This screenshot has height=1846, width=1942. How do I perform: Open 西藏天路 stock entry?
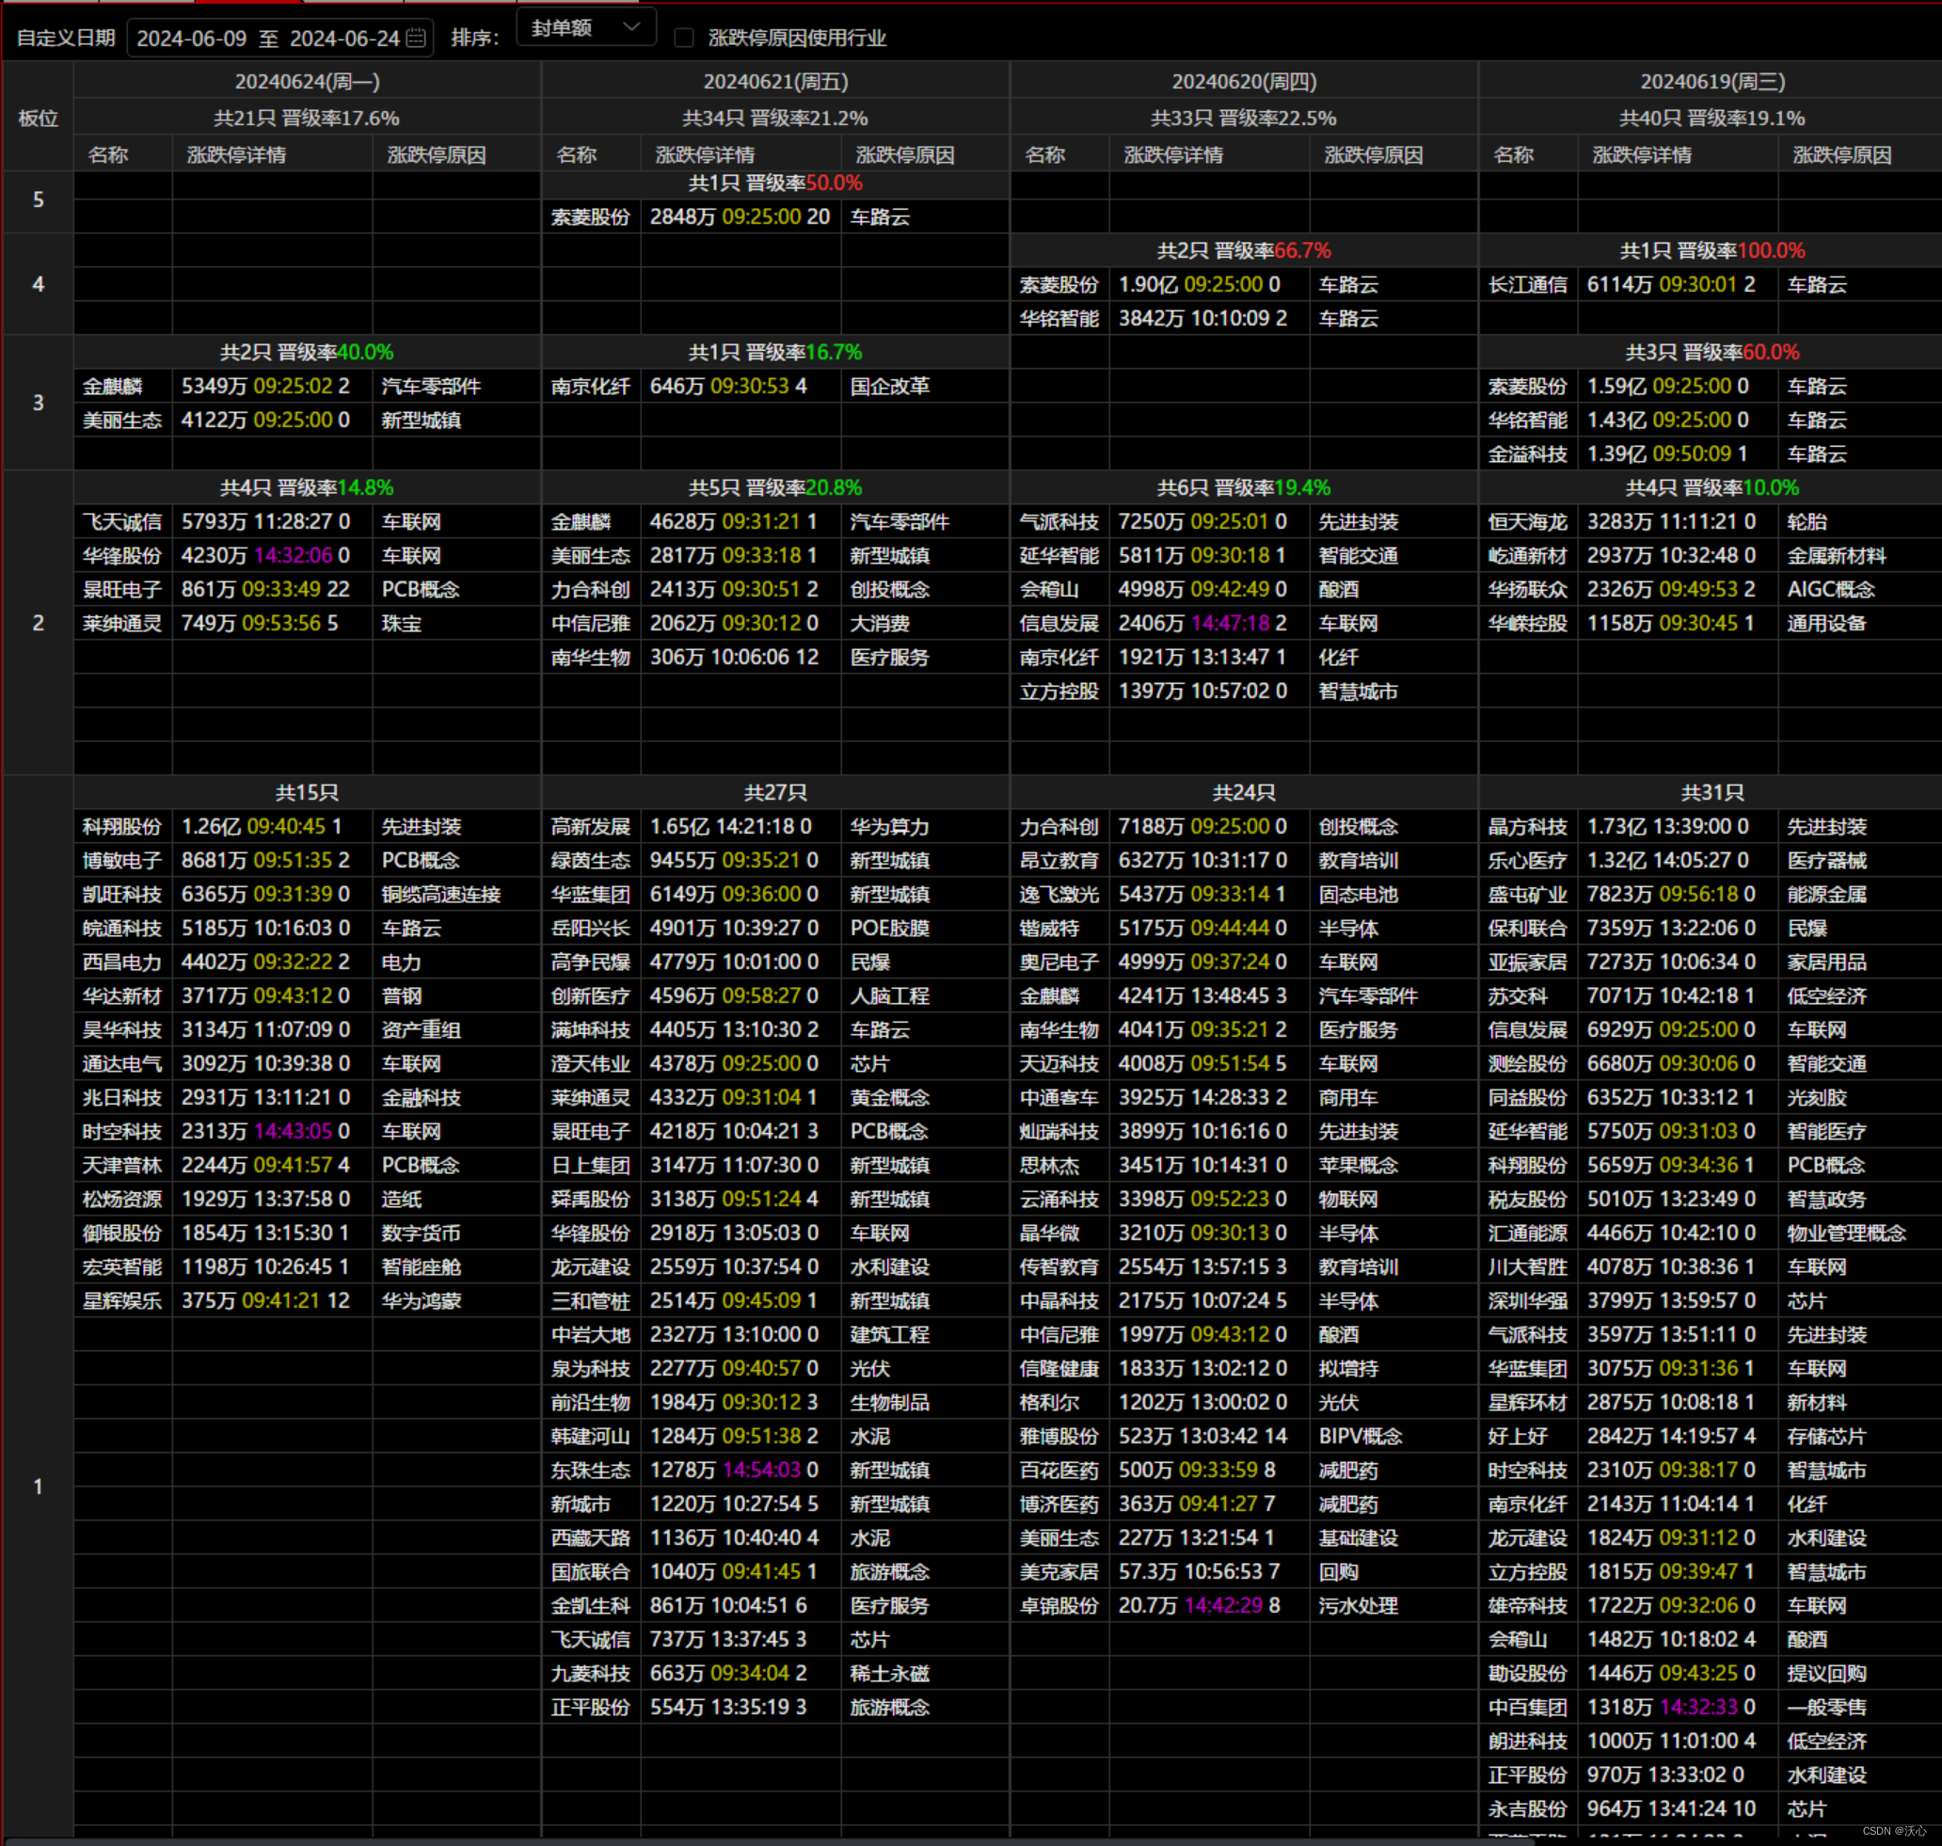tap(590, 1538)
